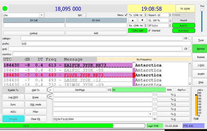This screenshot has width=207, height=131.
Task: Select the Tx 3 radio button
Action: [155, 104]
